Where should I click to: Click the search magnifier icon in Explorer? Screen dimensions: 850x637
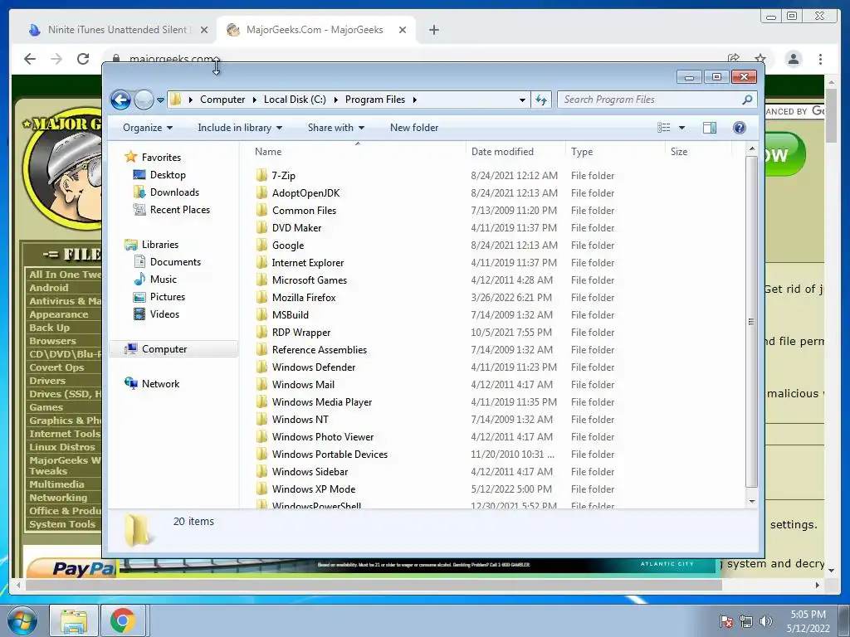[747, 100]
